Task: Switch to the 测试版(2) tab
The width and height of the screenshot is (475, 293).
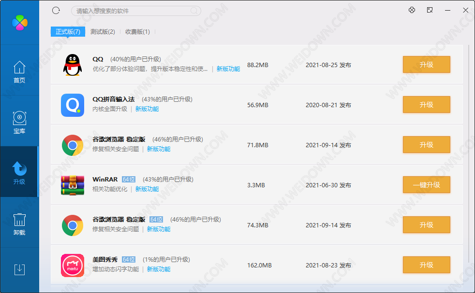Action: pyautogui.click(x=103, y=31)
